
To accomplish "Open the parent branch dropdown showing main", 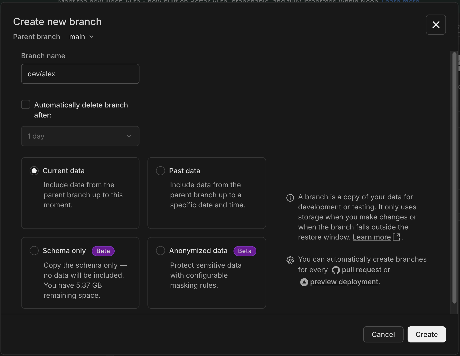I will [x=81, y=37].
